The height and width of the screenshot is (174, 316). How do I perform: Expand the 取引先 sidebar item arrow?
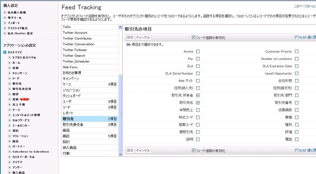9,84
